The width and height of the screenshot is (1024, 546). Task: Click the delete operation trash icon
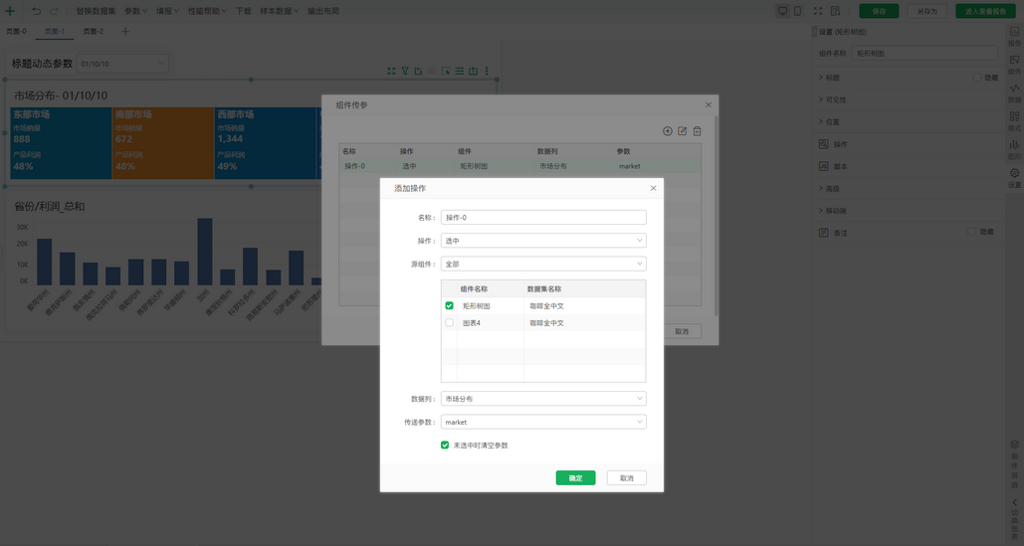(x=697, y=131)
